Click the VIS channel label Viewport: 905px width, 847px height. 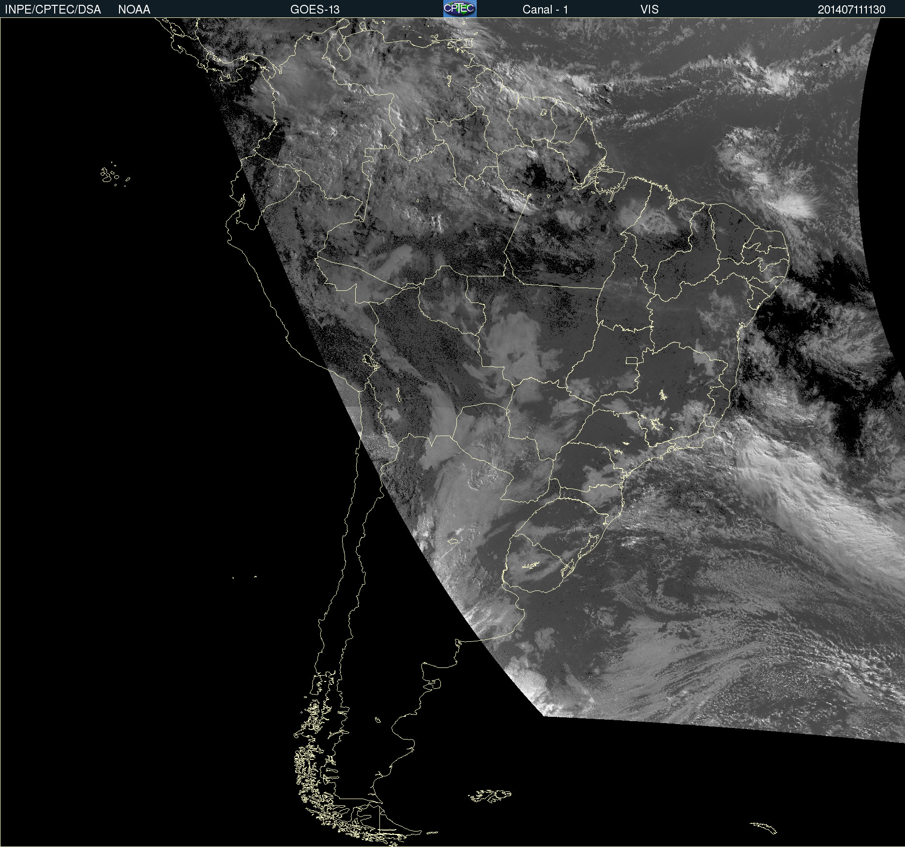coord(649,10)
